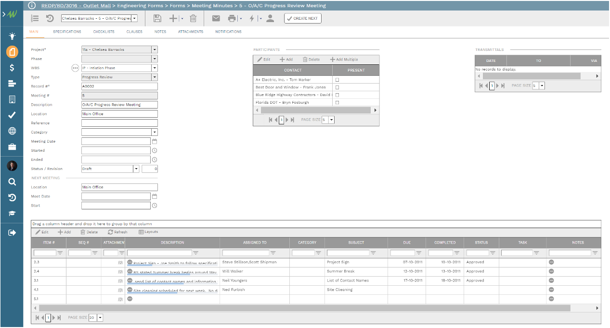Open the Started time clock picker

[x=155, y=151]
